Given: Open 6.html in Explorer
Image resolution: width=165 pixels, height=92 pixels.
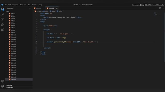Looking at the screenshot, I should (13, 26).
